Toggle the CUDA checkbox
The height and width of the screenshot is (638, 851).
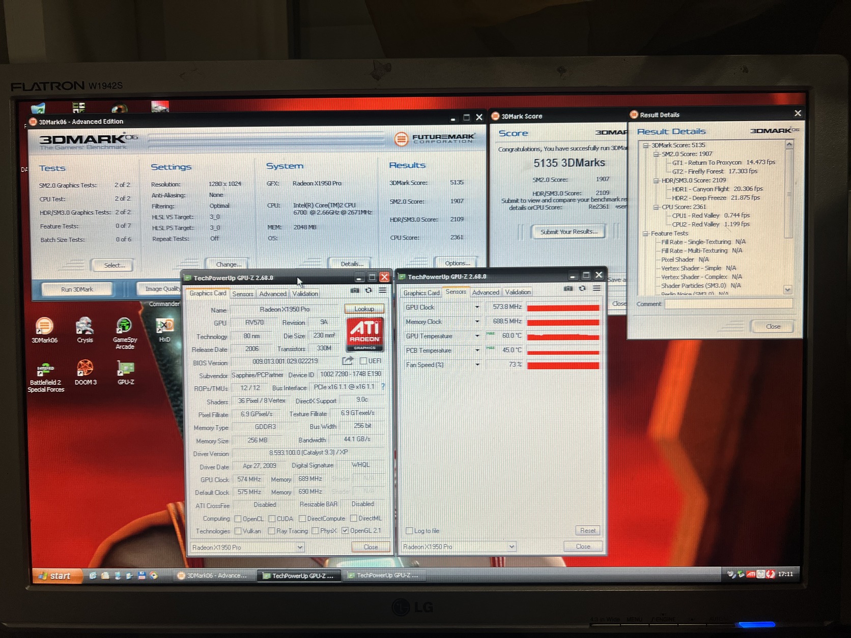[272, 519]
